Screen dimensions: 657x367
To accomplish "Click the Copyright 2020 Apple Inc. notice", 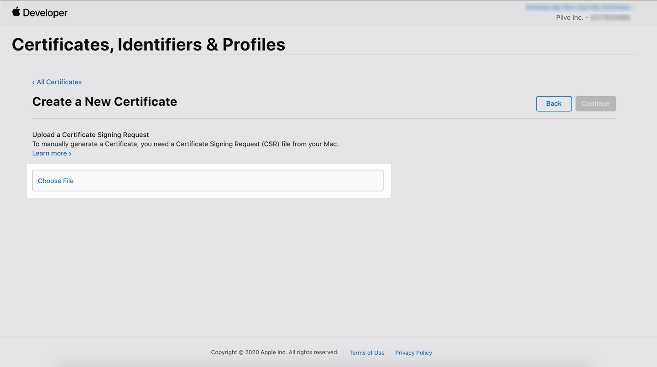I will click(x=274, y=352).
